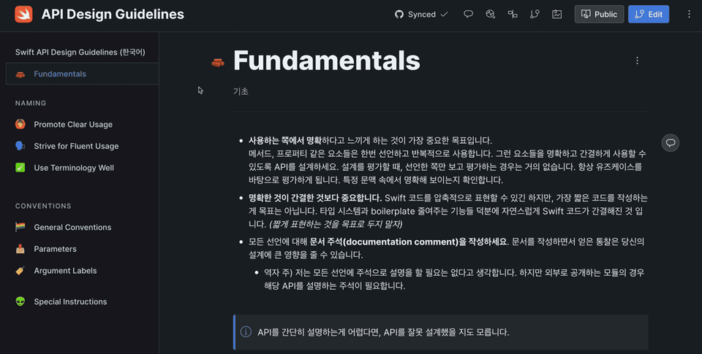Select Use Terminology Well in sidebar
702x354 pixels.
[73, 168]
